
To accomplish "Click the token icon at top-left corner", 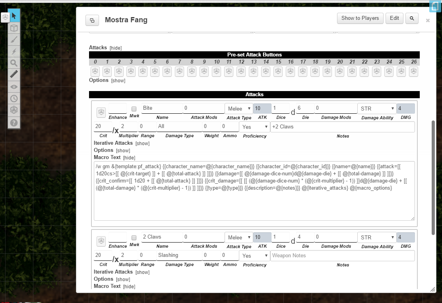I will (x=5, y=17).
